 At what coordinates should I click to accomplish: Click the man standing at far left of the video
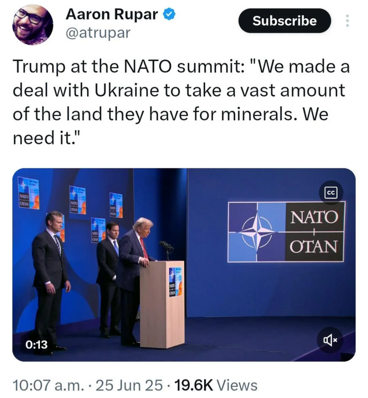pyautogui.click(x=49, y=276)
